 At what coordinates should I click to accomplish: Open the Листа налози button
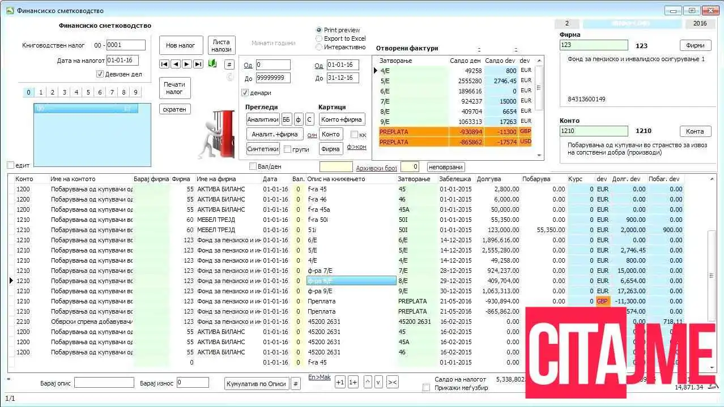(x=222, y=45)
